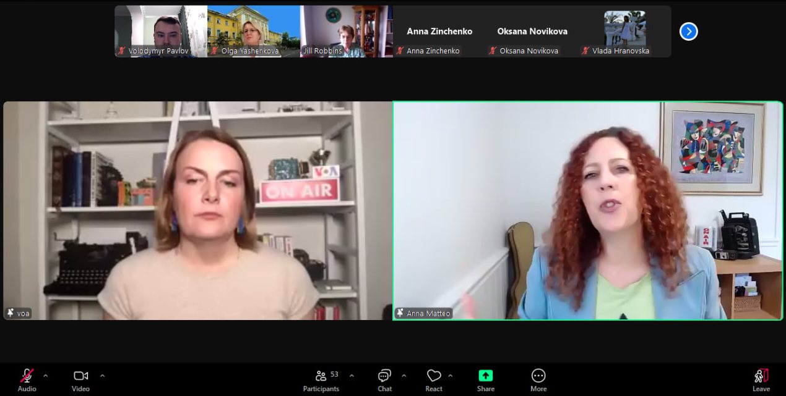Click Anna Matteo's active speaker video
This screenshot has width=786, height=396.
point(588,210)
